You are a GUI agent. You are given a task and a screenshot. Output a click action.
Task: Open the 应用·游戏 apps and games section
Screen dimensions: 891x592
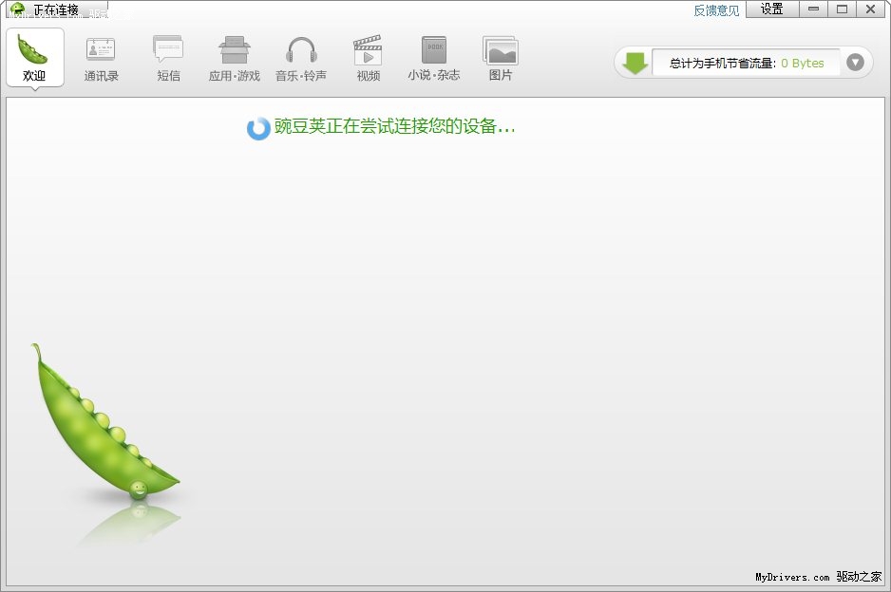pyautogui.click(x=234, y=59)
